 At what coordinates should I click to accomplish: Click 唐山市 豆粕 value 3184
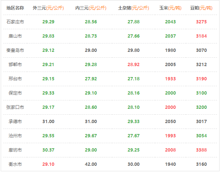click(202, 36)
